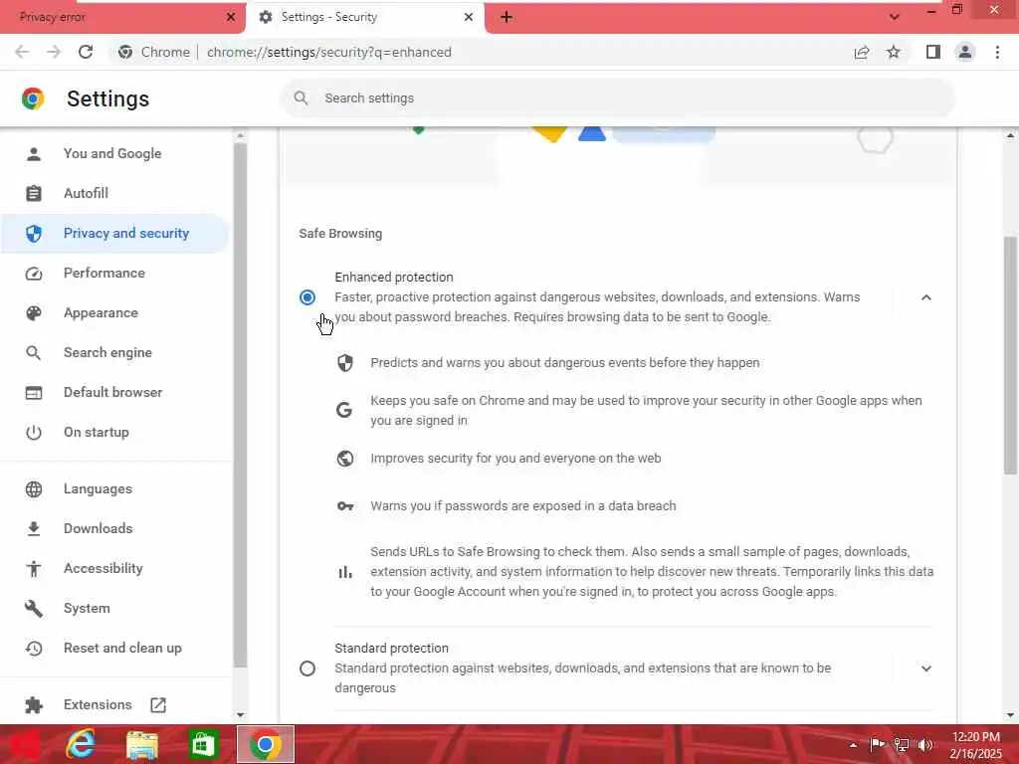Bookmark this tab with star icon

[x=894, y=52]
